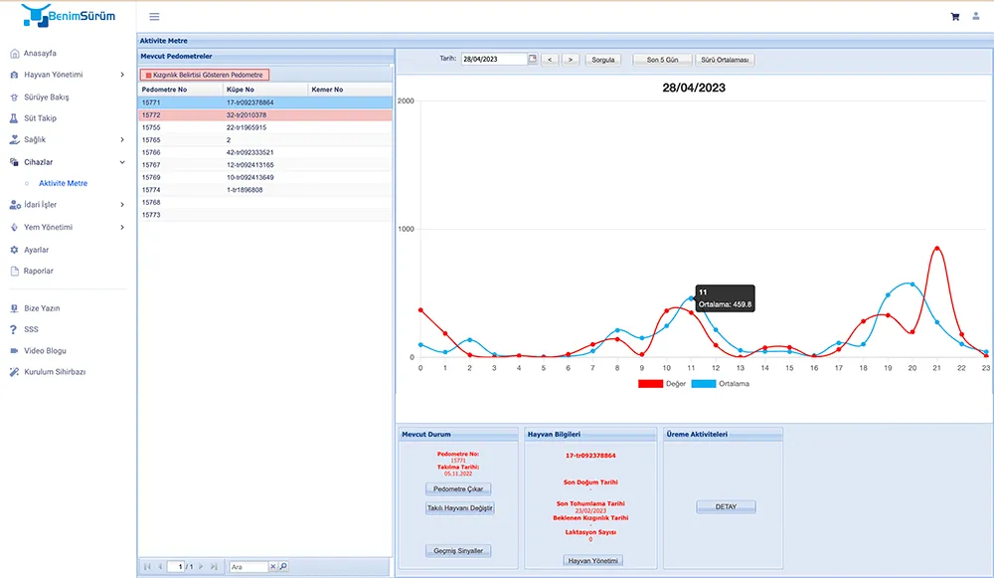Click the user profile icon

tap(976, 17)
